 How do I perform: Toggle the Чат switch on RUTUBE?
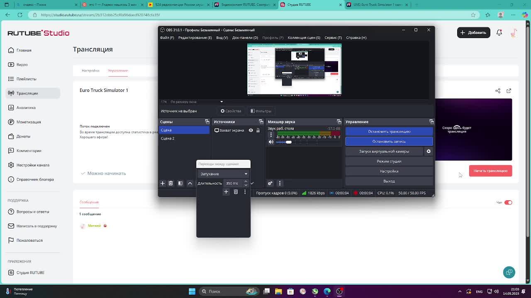[x=508, y=202]
